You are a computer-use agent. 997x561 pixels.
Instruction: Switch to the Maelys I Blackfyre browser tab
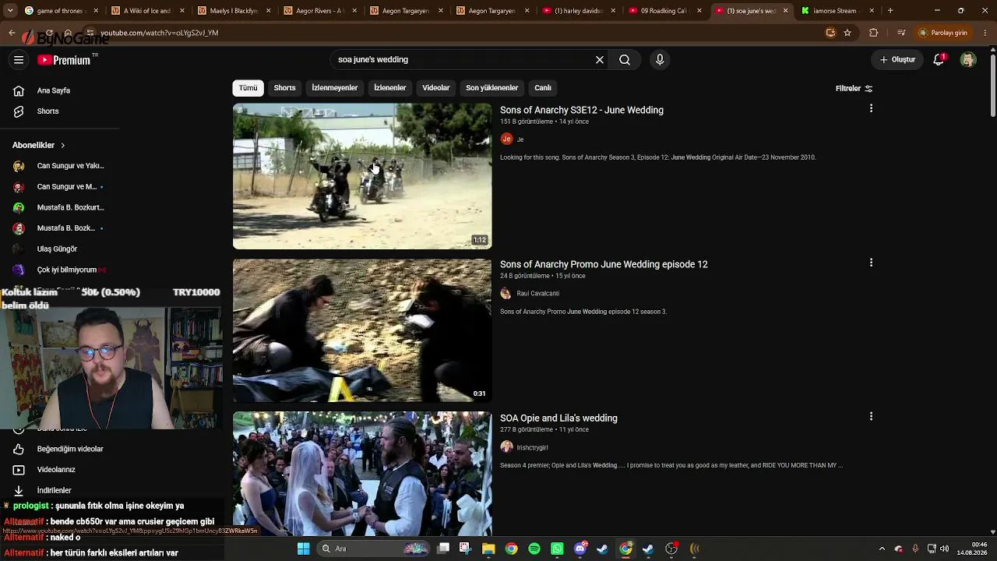coord(233,11)
